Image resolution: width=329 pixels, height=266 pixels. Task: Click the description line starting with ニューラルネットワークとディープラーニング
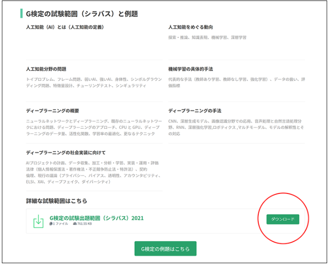click(x=94, y=121)
